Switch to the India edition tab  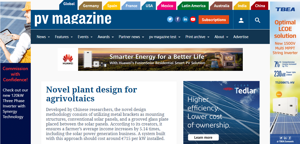[242, 6]
